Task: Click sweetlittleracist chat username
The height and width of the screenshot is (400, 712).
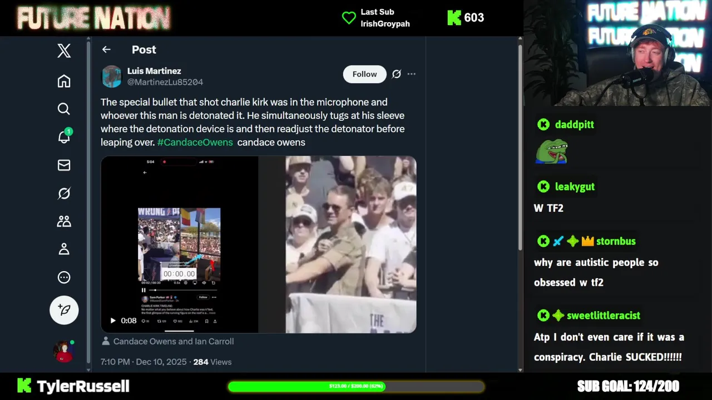Action: 604,316
